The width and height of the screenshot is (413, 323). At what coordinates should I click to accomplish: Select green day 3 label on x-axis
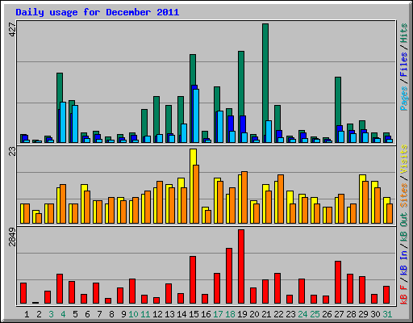pyautogui.click(x=51, y=314)
